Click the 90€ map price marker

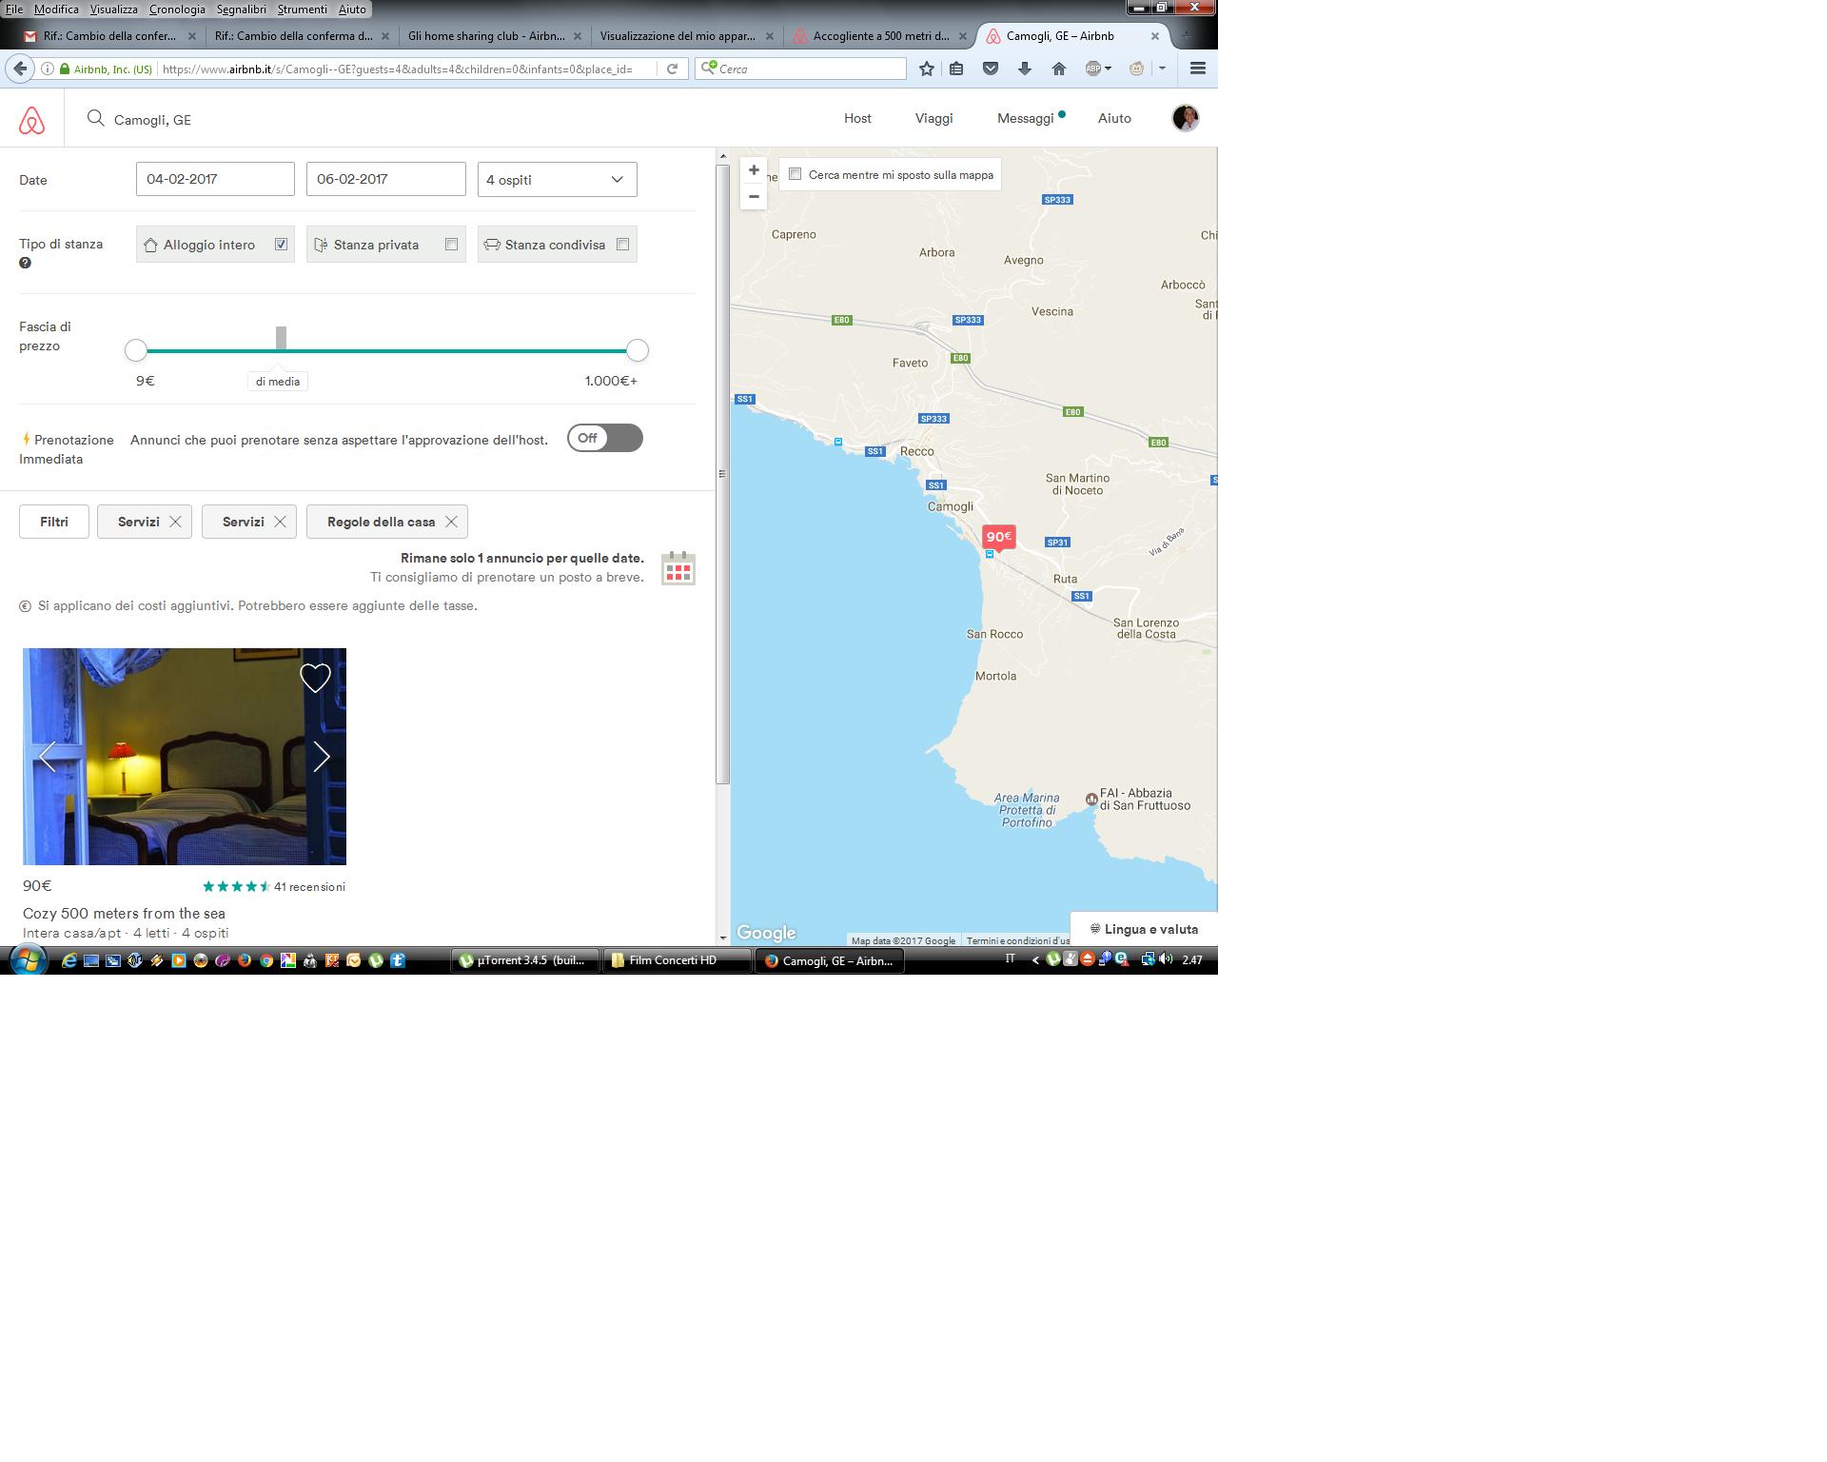tap(998, 537)
